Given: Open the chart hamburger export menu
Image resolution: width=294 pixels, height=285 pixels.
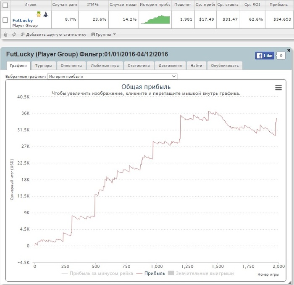Looking at the screenshot, I should click(x=278, y=88).
